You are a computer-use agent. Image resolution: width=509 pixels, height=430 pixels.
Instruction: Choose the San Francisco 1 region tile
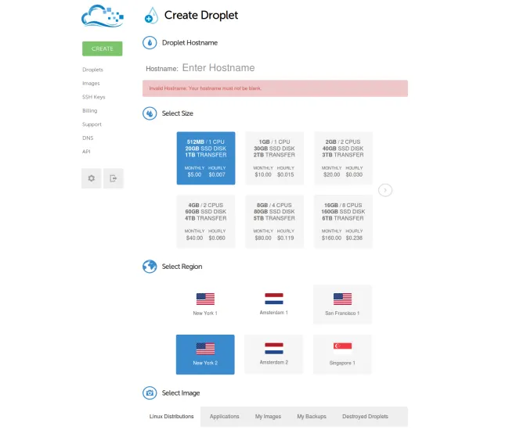click(x=342, y=304)
